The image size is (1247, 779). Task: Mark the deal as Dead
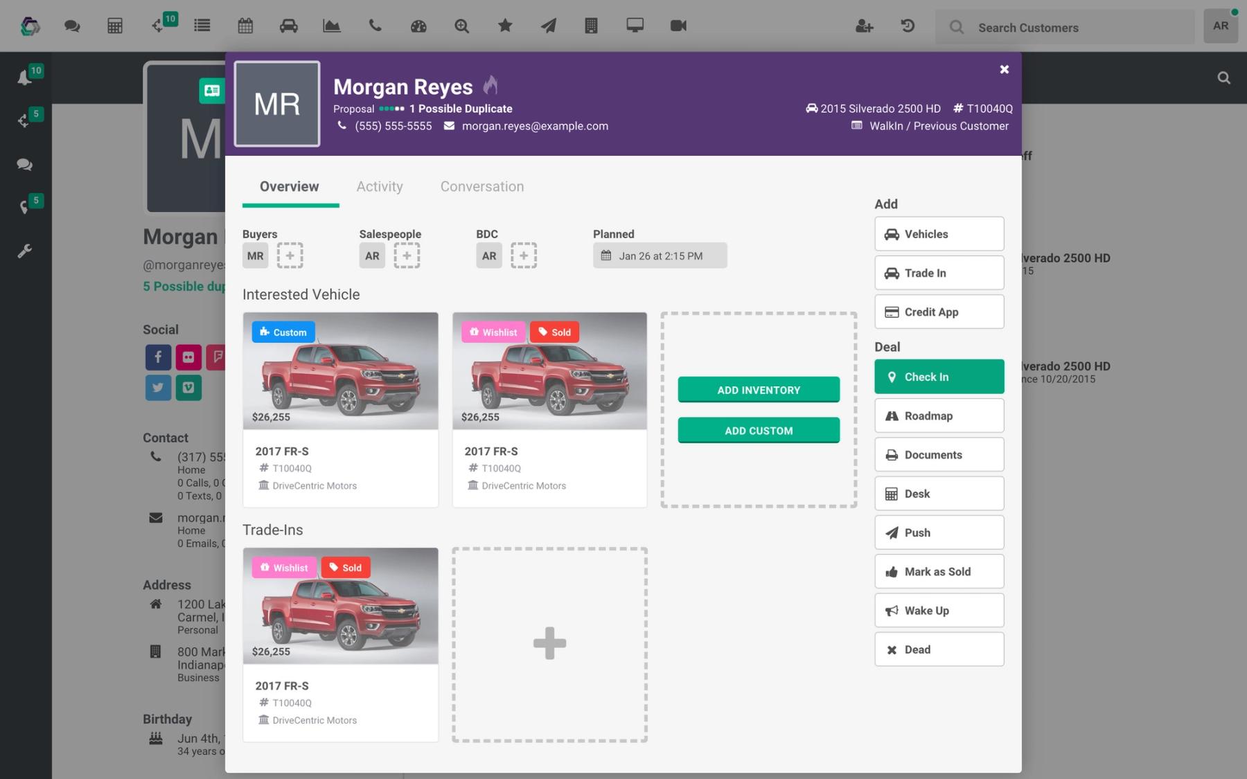pos(939,650)
